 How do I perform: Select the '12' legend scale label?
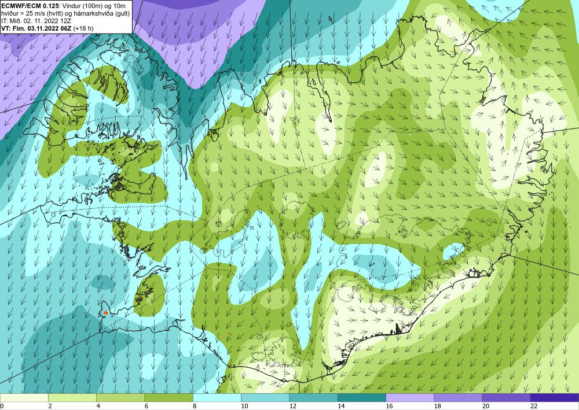point(292,406)
